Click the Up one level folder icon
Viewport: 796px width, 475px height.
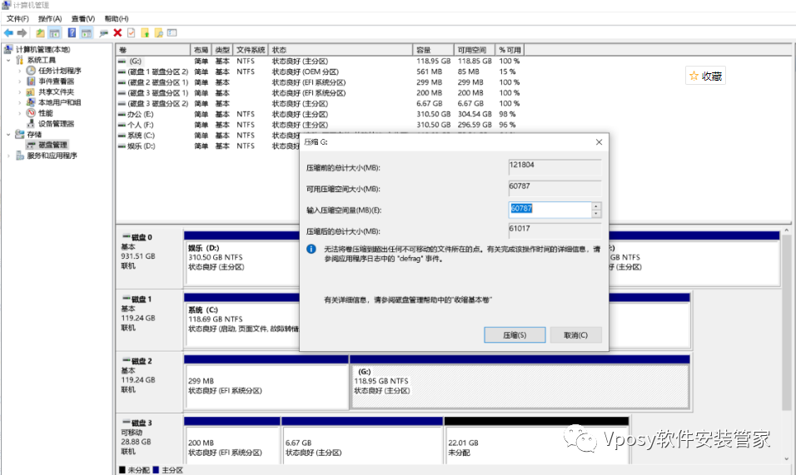coord(40,32)
